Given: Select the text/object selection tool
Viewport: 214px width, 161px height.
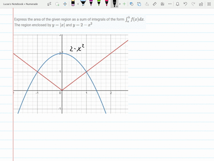Looking at the screenshot, I should click(x=49, y=4).
